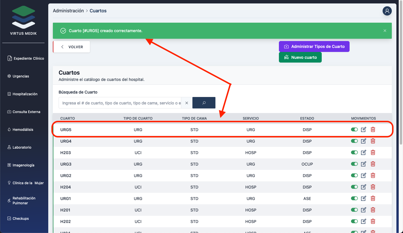
Task: Click trash icon for room URG3
Action: coord(373,164)
